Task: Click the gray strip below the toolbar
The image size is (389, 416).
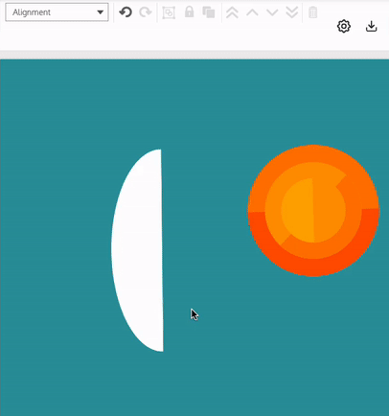Action: pyautogui.click(x=194, y=55)
